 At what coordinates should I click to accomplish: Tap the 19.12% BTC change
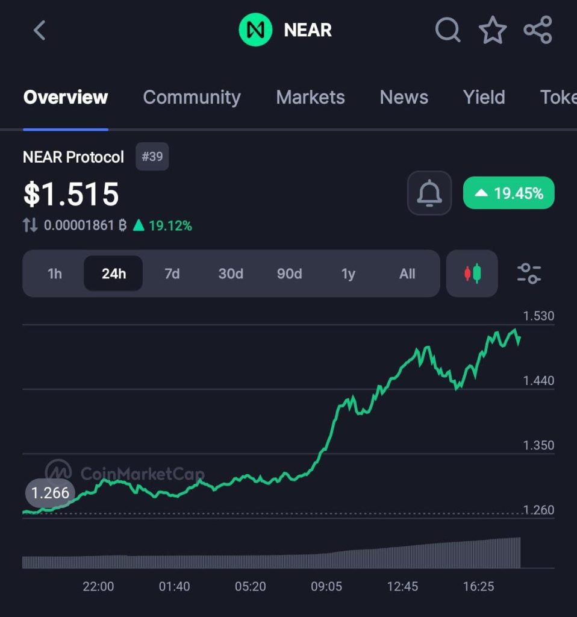click(x=163, y=225)
